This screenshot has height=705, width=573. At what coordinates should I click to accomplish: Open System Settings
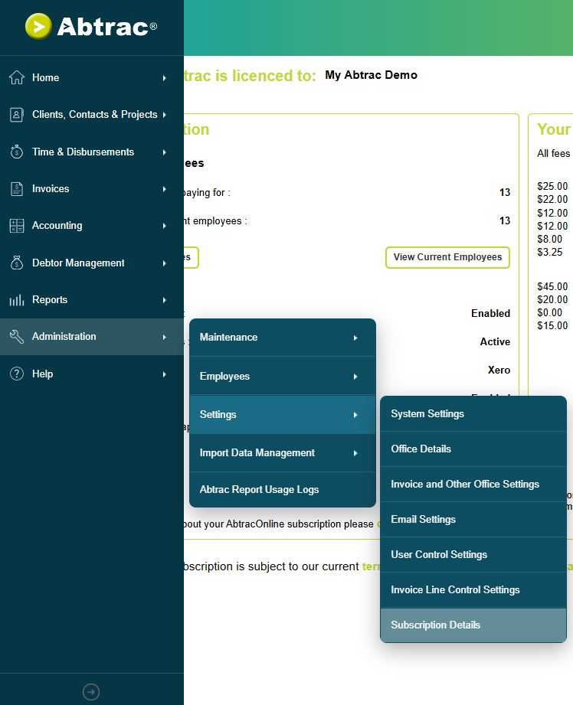[x=473, y=413]
